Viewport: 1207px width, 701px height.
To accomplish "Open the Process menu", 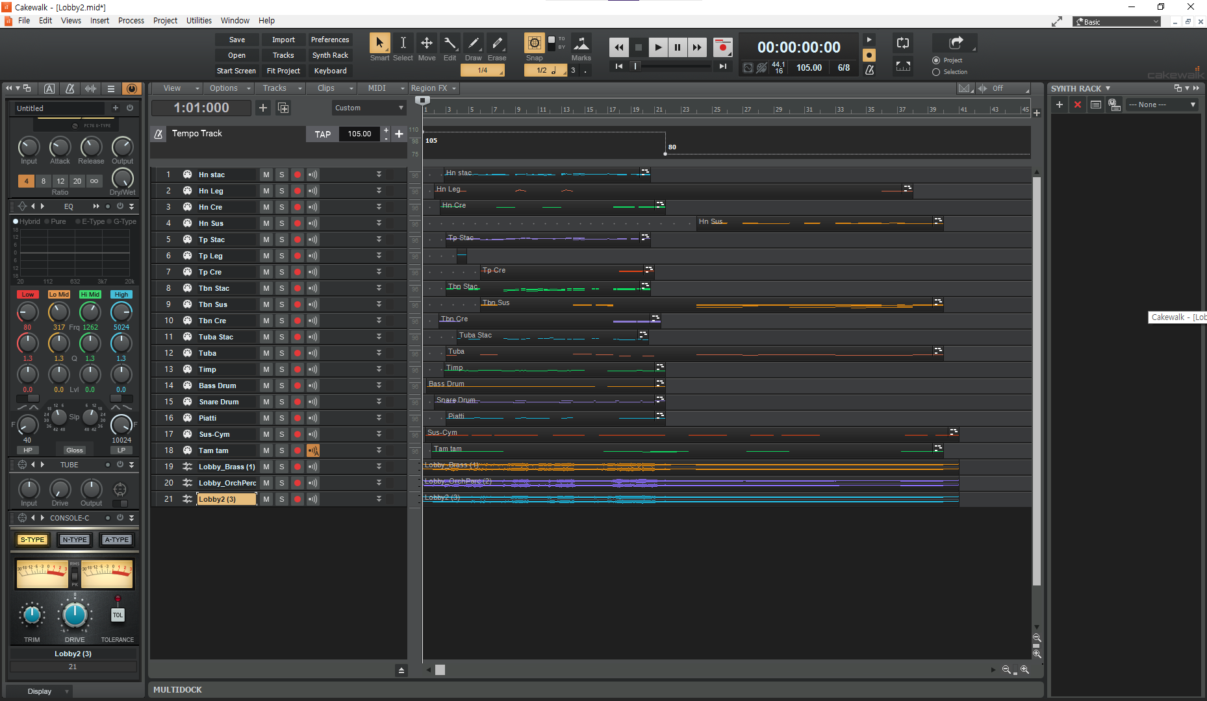I will point(131,21).
